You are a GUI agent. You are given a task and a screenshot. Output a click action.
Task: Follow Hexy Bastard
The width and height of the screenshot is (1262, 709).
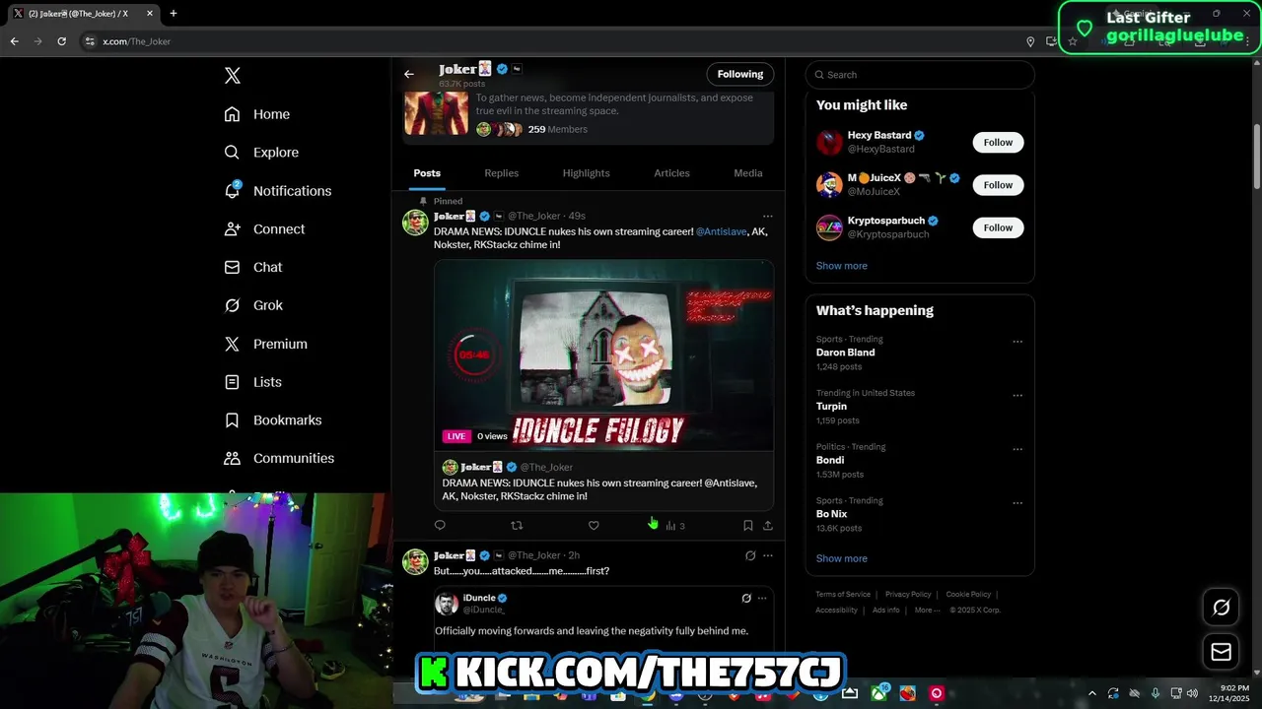click(x=998, y=142)
